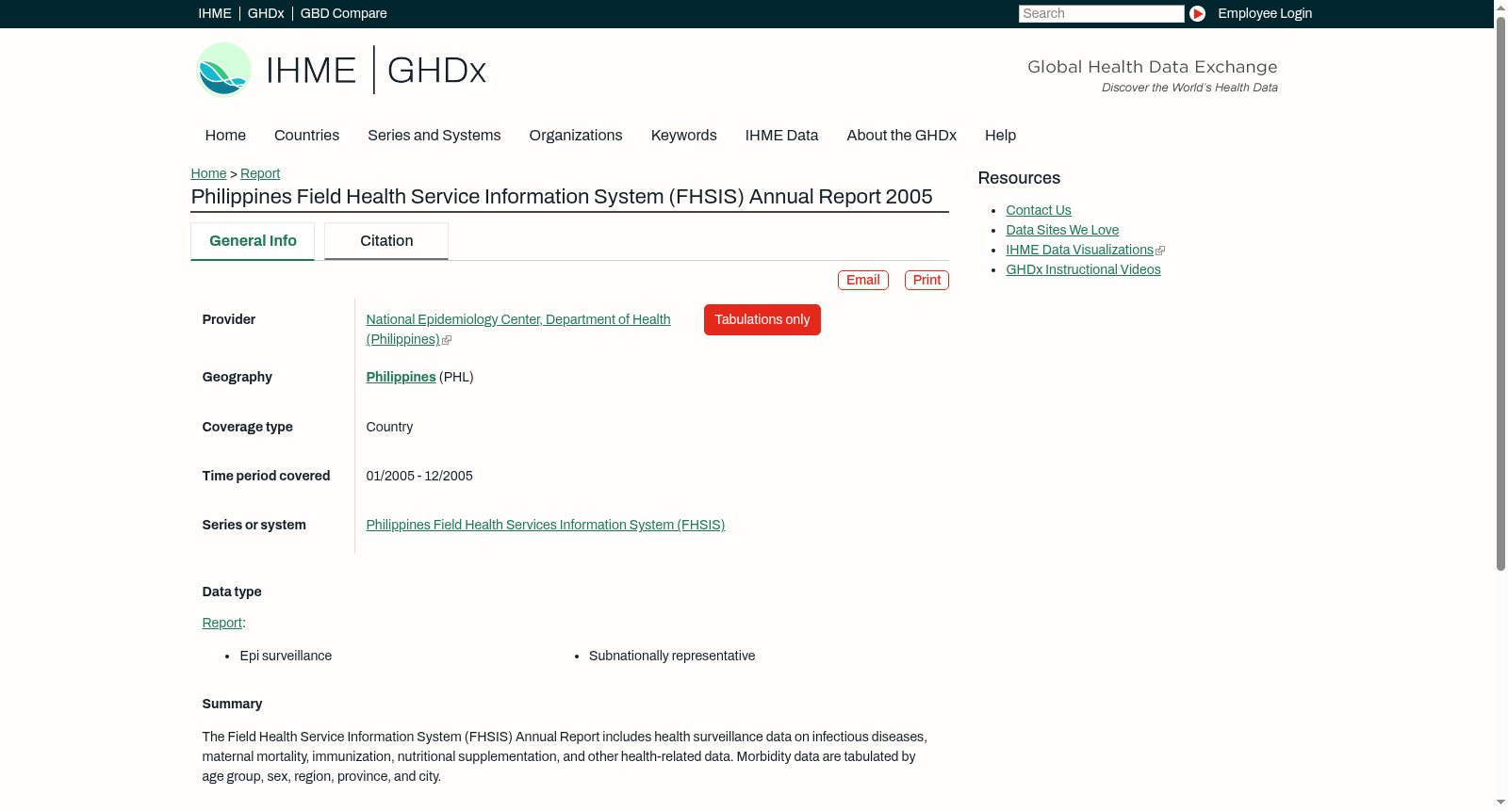Screen dimensions: 1508x811
Task: Click the report title heading text
Action: tap(562, 197)
